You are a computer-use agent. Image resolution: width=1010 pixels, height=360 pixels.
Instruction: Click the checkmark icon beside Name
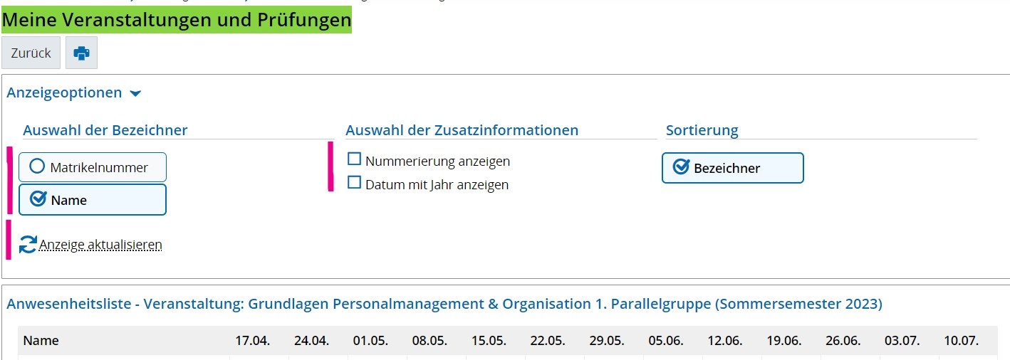point(38,200)
